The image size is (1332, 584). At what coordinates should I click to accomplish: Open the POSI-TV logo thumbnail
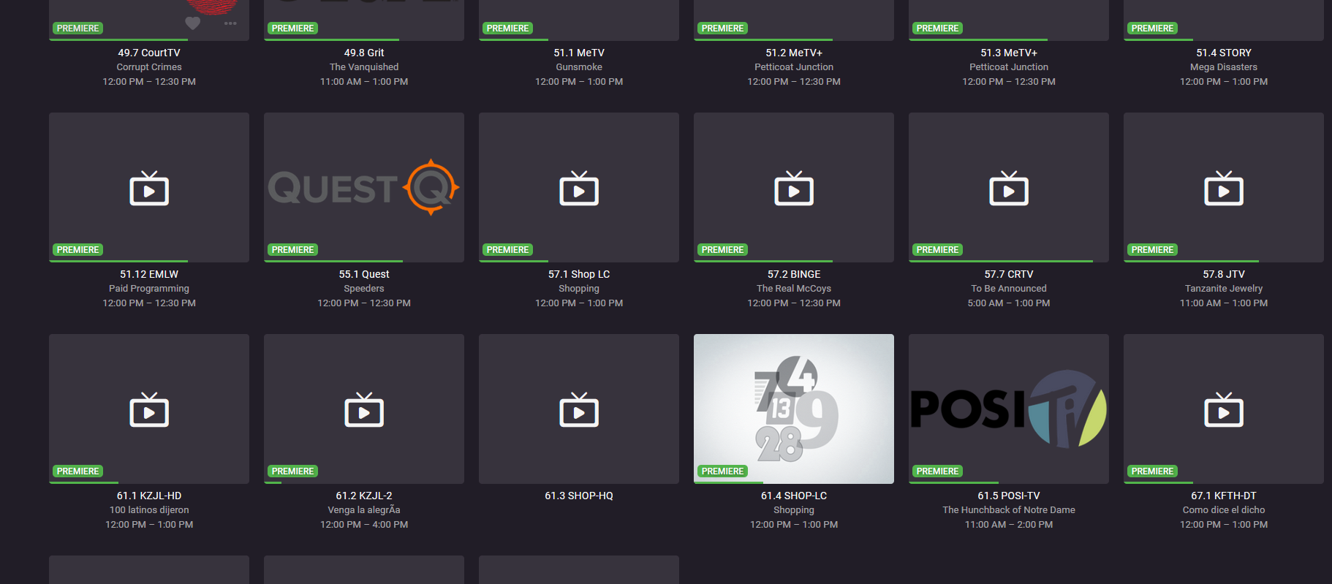1009,409
